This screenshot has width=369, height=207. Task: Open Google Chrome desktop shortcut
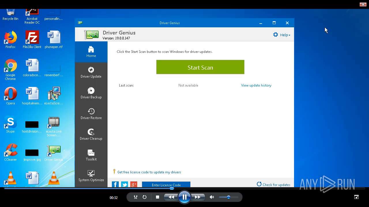point(10,70)
